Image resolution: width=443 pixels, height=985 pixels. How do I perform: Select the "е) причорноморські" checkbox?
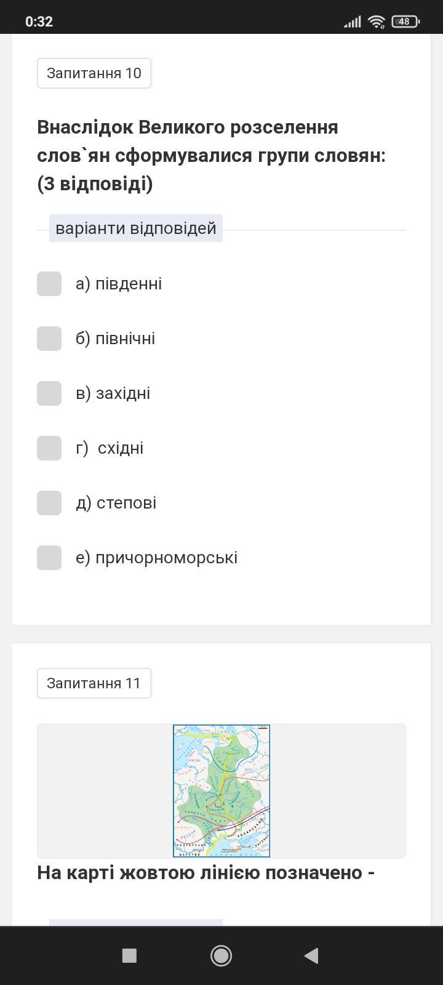coord(49,558)
